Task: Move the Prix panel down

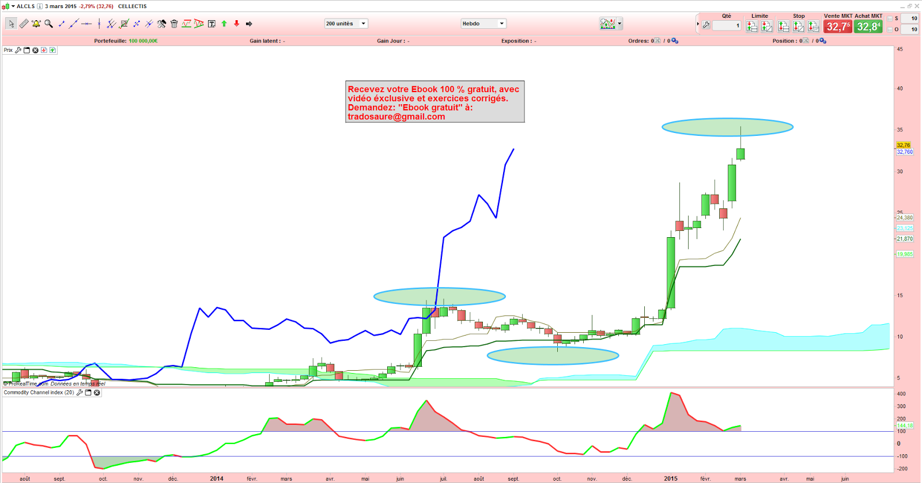Action: tap(44, 50)
